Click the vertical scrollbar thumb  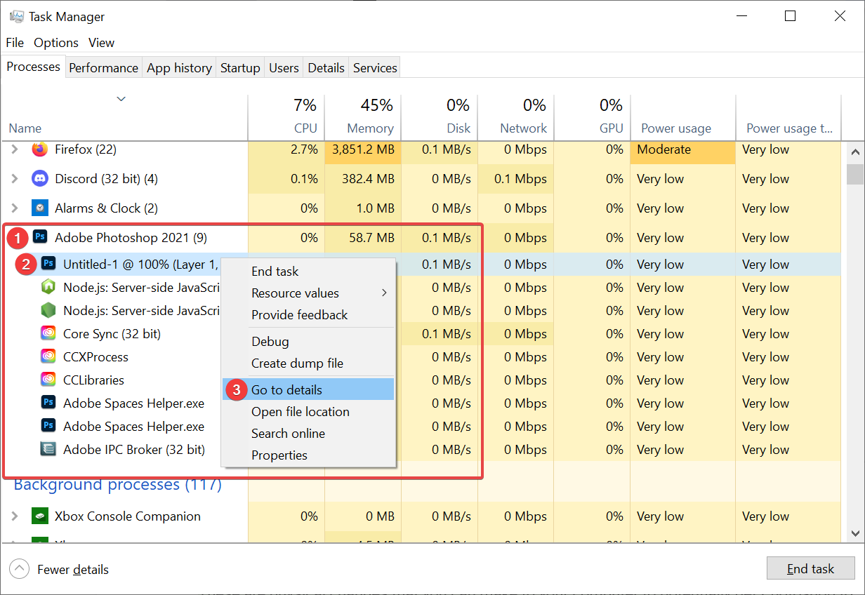854,173
